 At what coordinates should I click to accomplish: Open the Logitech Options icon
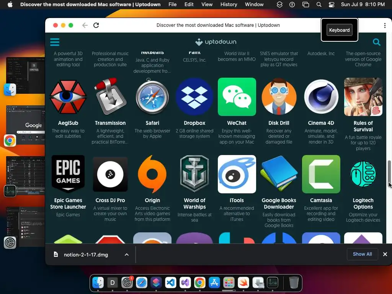click(363, 174)
